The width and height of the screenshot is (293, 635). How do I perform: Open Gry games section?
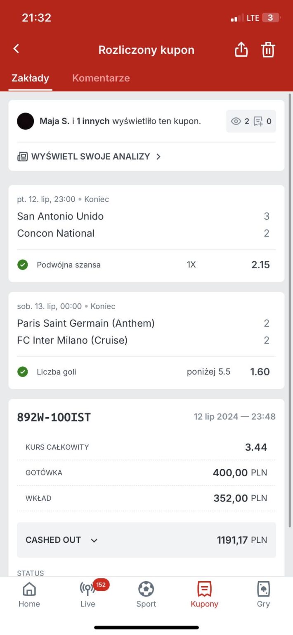click(263, 595)
